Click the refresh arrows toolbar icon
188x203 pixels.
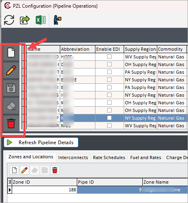[x=9, y=20]
